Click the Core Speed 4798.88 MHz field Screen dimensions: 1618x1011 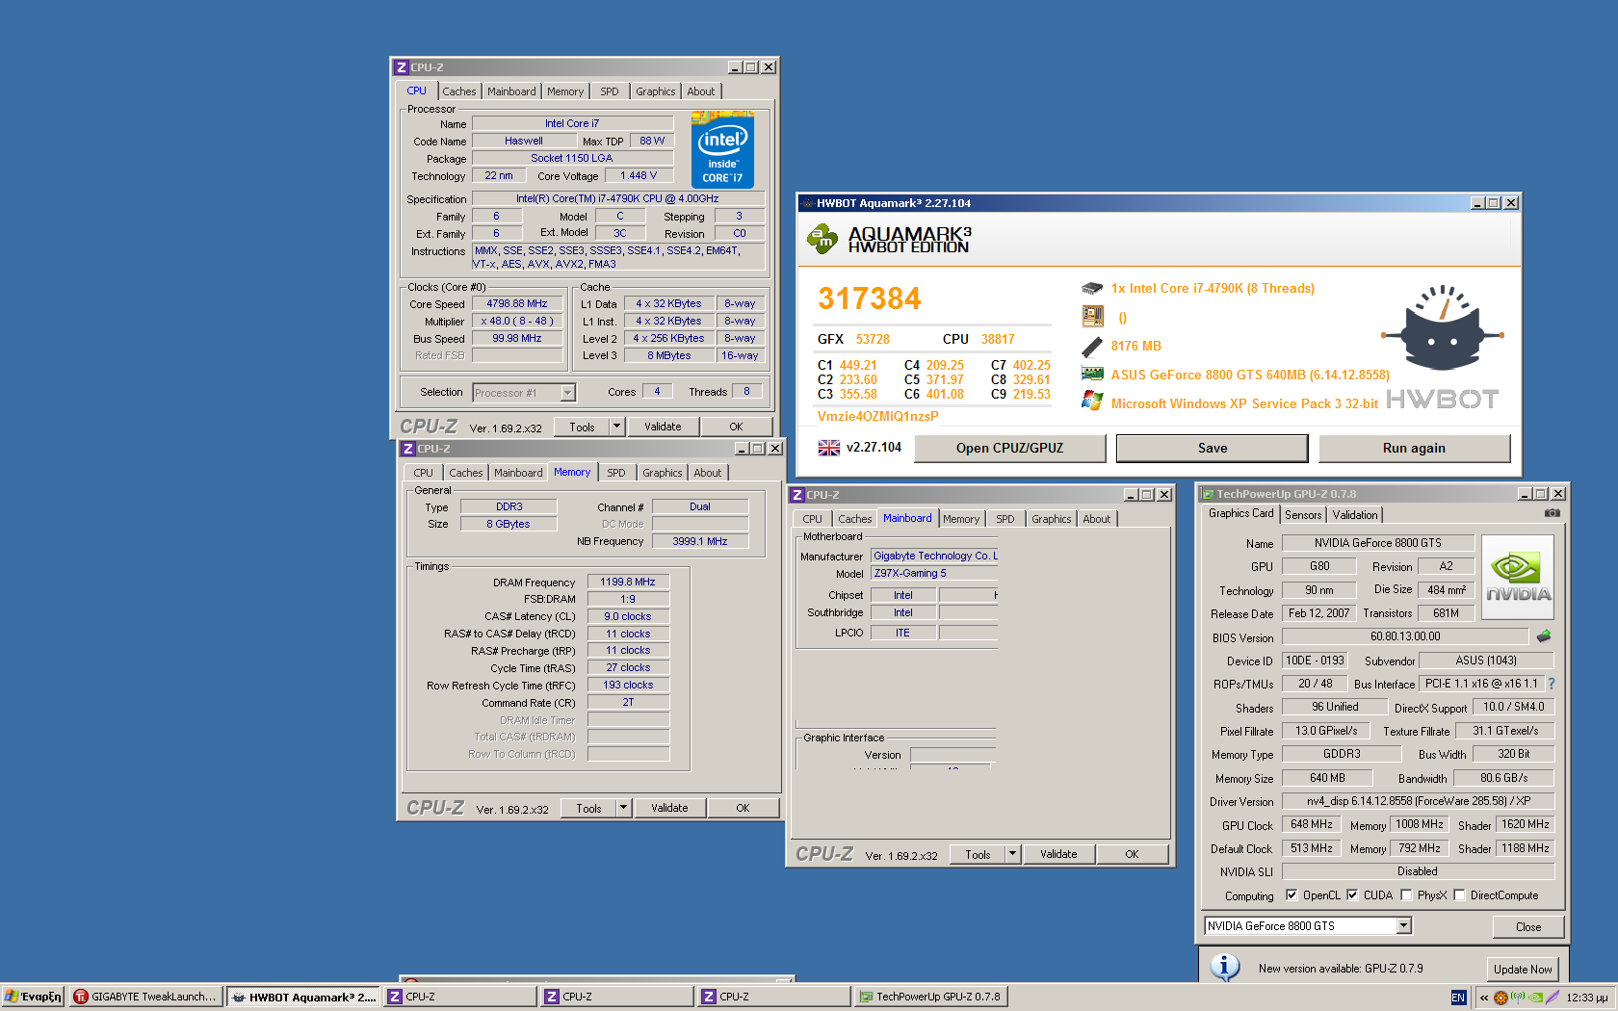coord(517,303)
